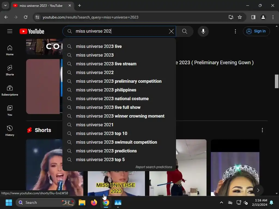Open Windows Start menu
Viewport: 279px width, 209px height.
tap(9, 202)
